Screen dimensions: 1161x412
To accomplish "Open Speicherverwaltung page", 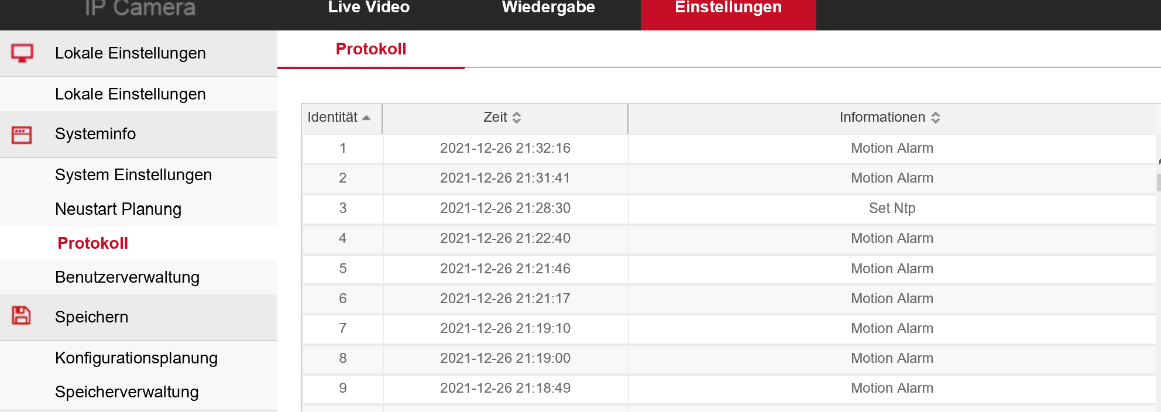I will point(126,392).
